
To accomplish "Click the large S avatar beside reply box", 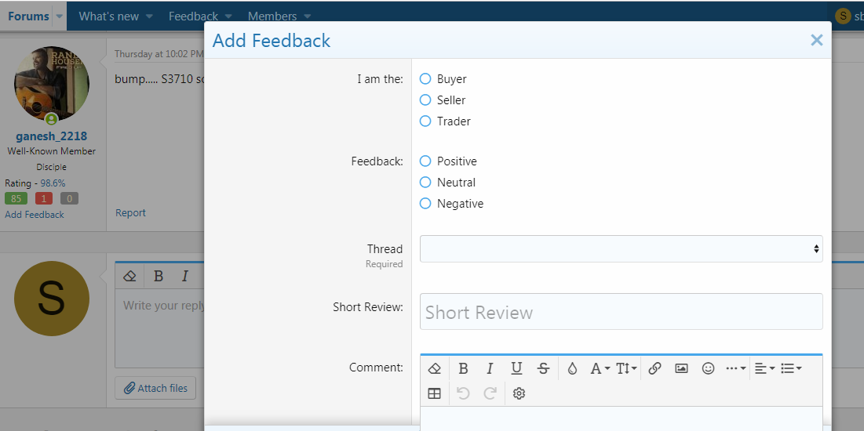I will click(x=51, y=299).
